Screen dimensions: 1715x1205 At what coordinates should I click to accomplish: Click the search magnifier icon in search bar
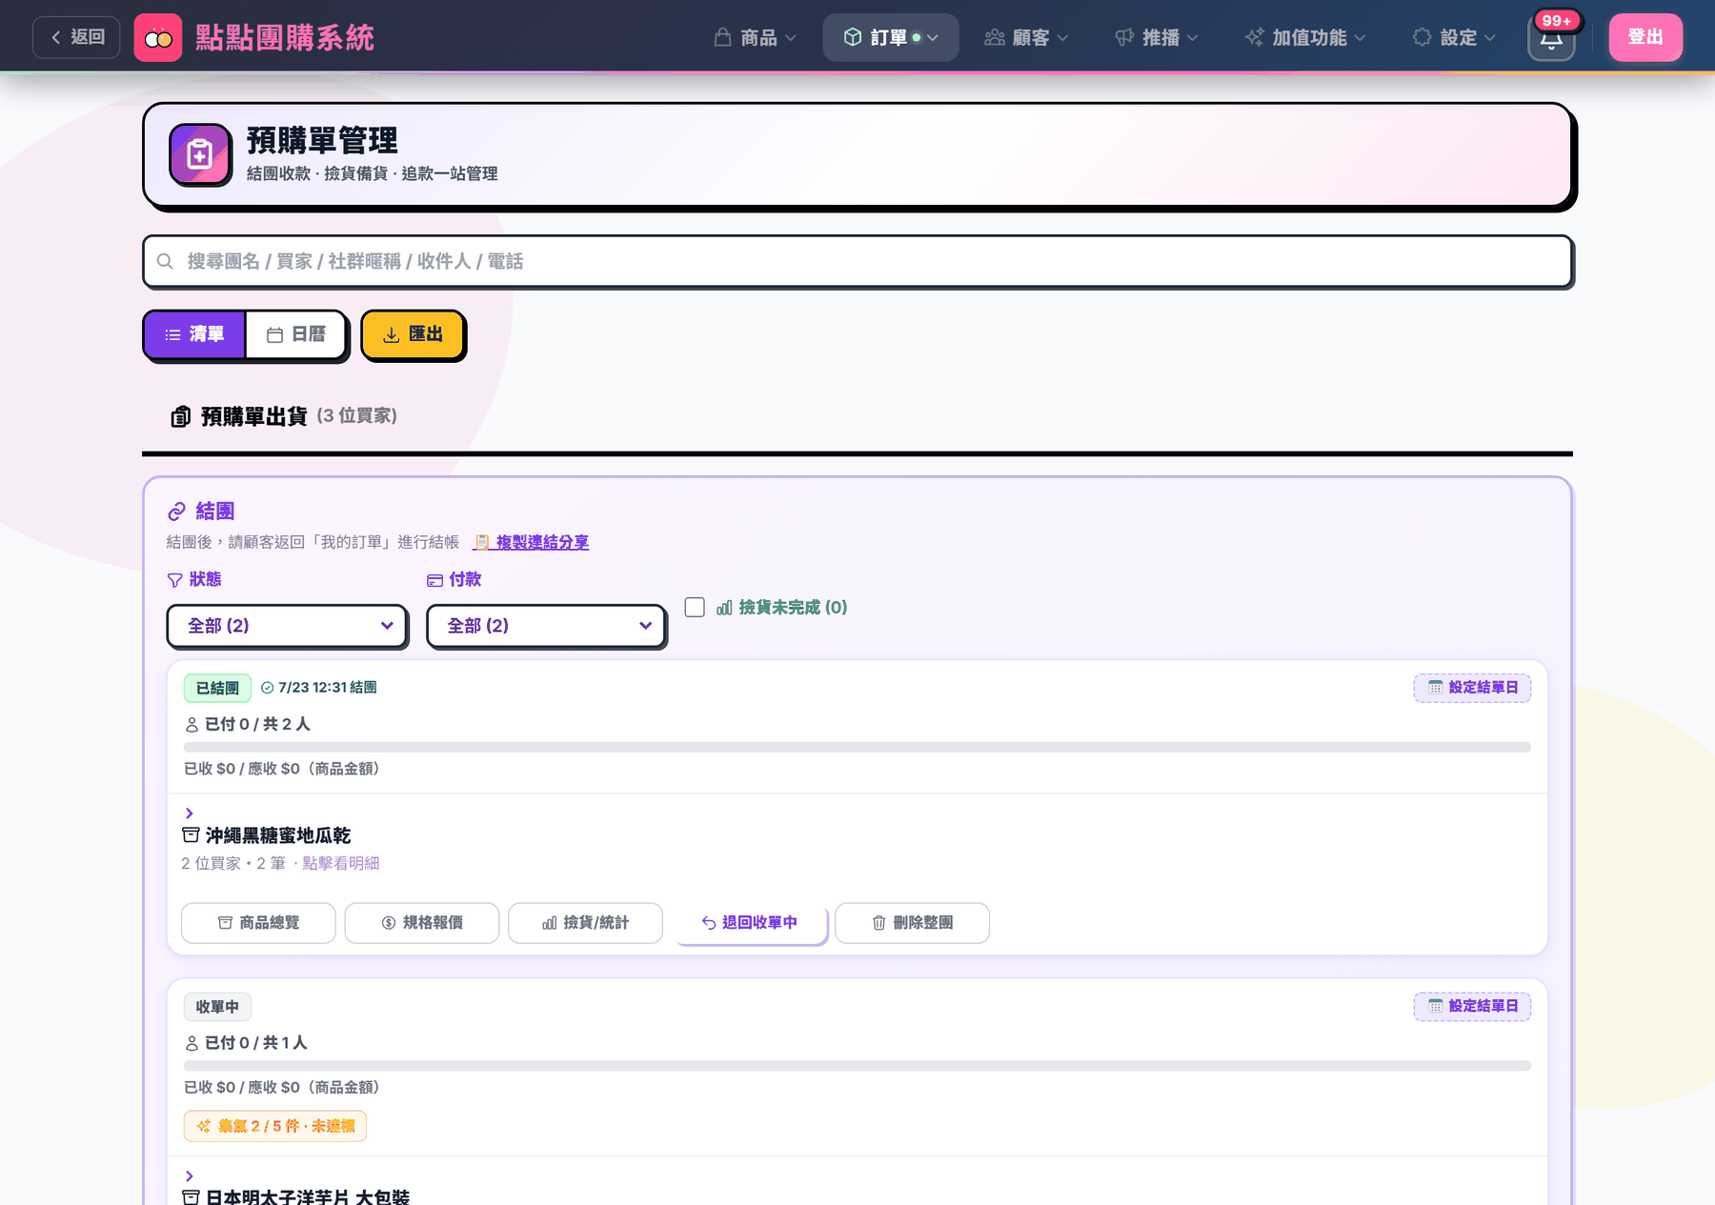[165, 261]
